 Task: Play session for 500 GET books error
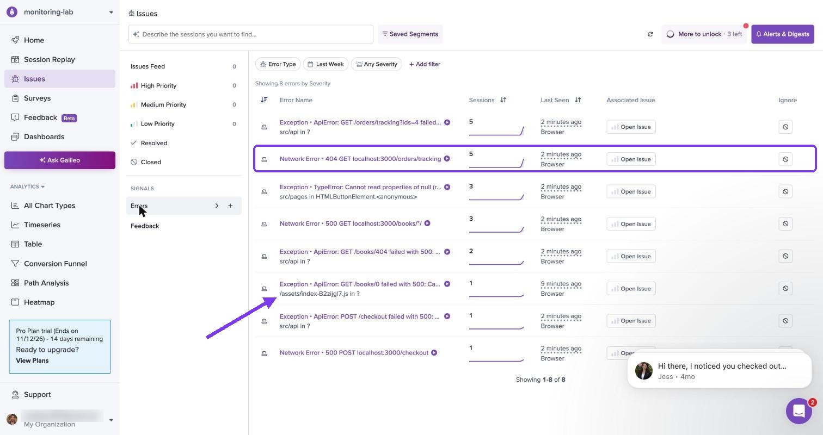pos(427,223)
